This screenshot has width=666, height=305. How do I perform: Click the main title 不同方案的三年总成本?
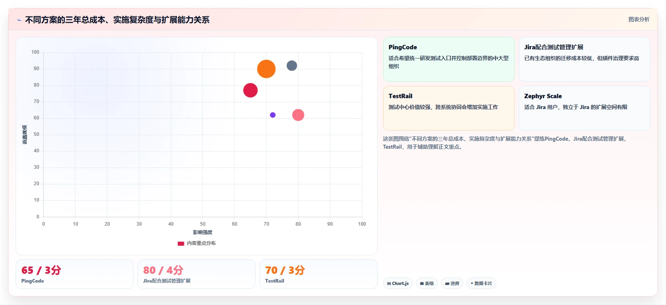[117, 20]
